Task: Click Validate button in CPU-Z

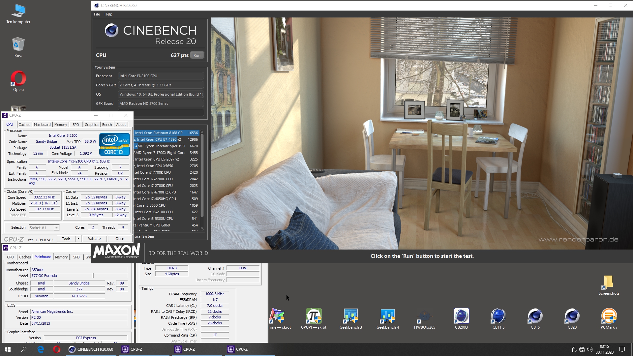Action: [94, 239]
